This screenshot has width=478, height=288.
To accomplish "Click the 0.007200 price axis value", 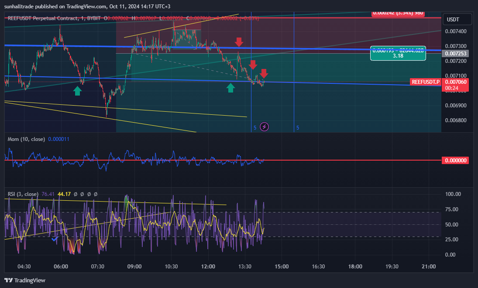I will coord(455,61).
